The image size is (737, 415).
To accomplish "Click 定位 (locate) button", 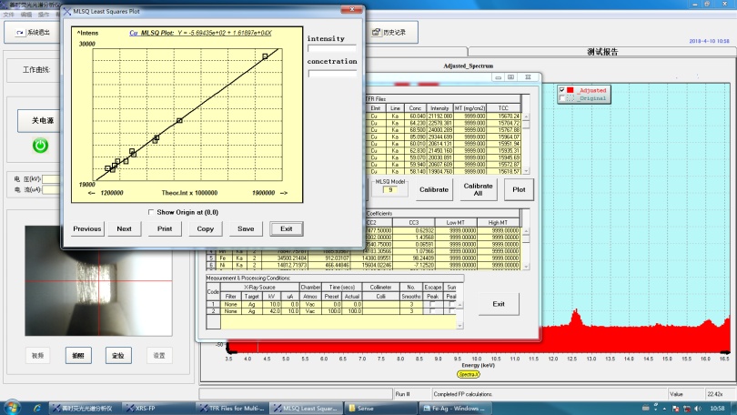I will click(x=118, y=355).
